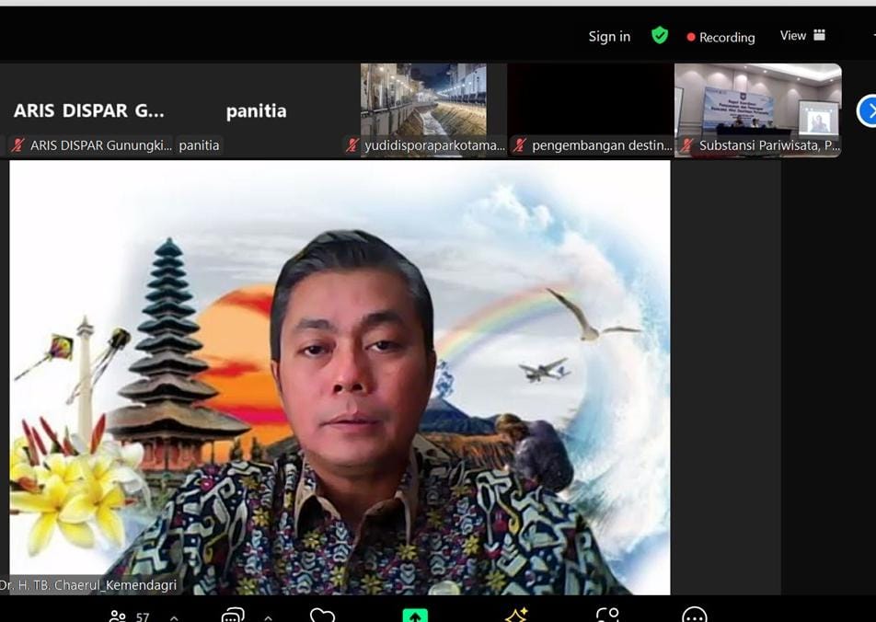Show next participants with blue arrow
The image size is (876, 622).
coord(868,110)
